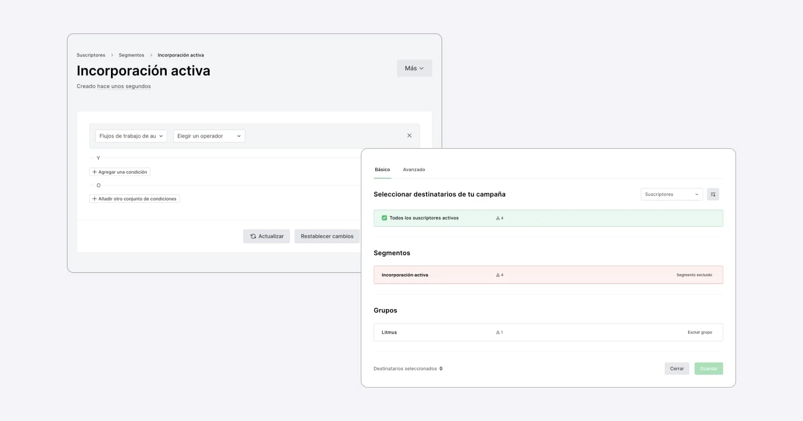Click the sort filter icon beside Suscriptores

(713, 194)
